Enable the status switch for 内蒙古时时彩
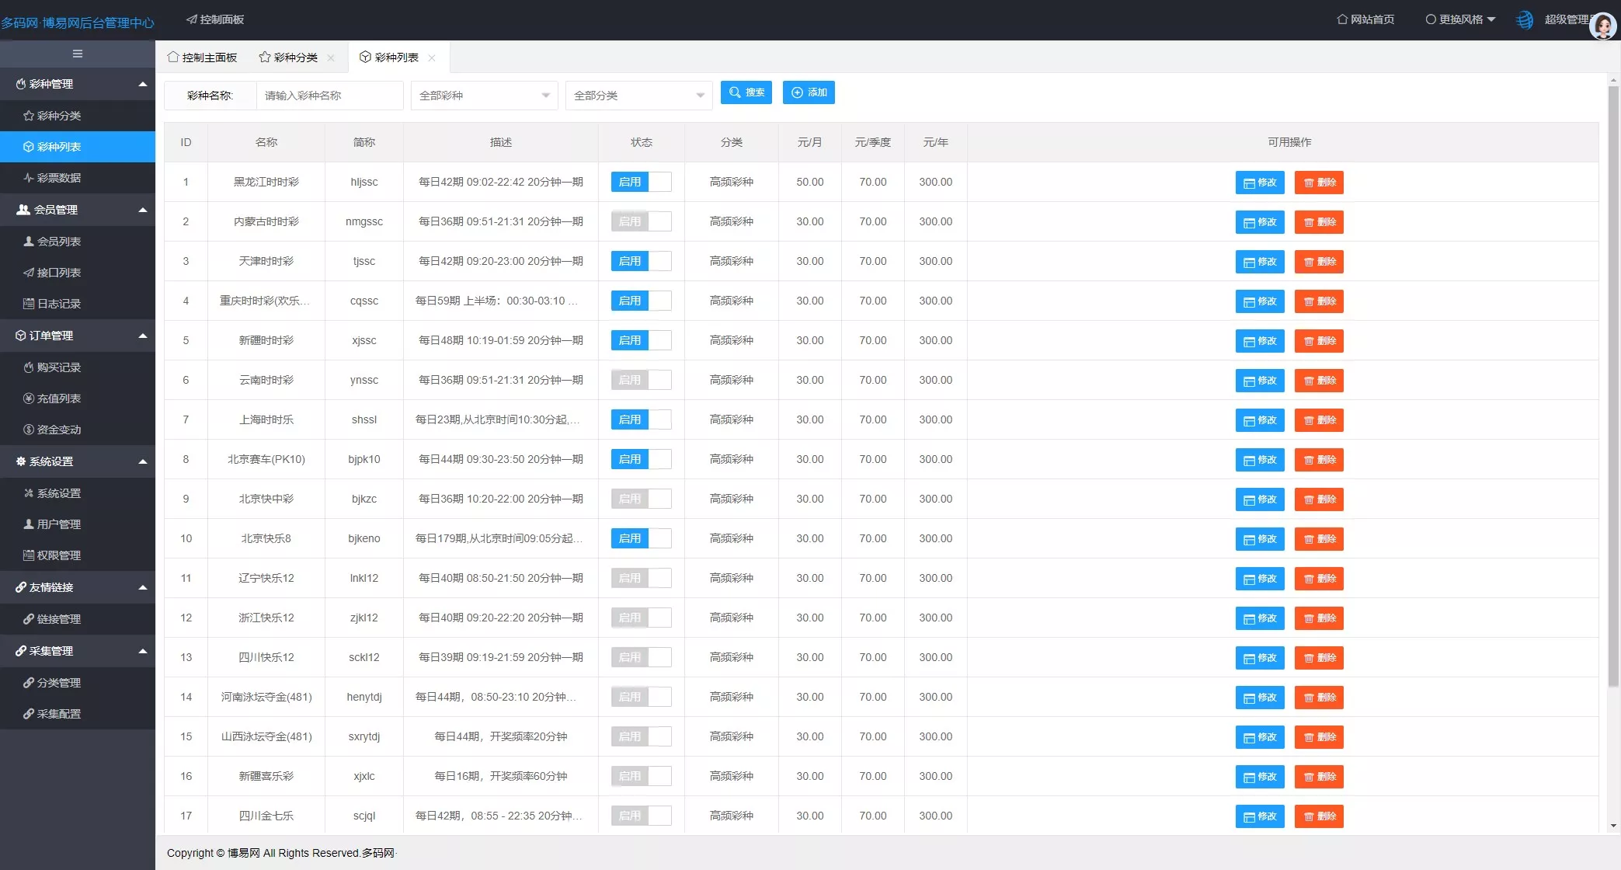 click(x=641, y=221)
